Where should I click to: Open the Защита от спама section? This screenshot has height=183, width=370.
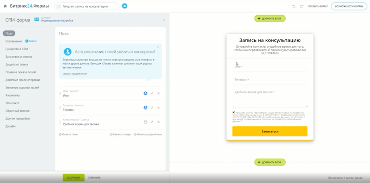pyautogui.click(x=17, y=64)
